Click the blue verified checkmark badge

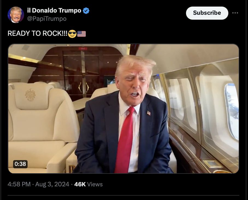pyautogui.click(x=86, y=11)
